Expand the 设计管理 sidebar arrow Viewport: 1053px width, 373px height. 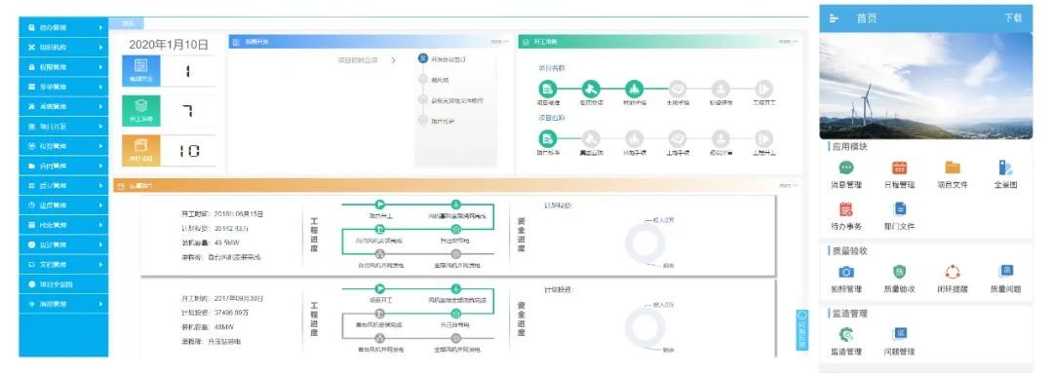(100, 244)
